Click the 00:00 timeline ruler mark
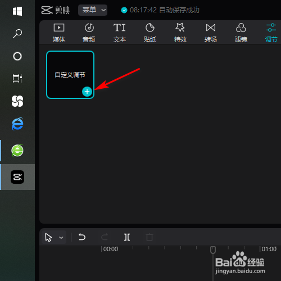The image size is (281, 281). pyautogui.click(x=111, y=249)
